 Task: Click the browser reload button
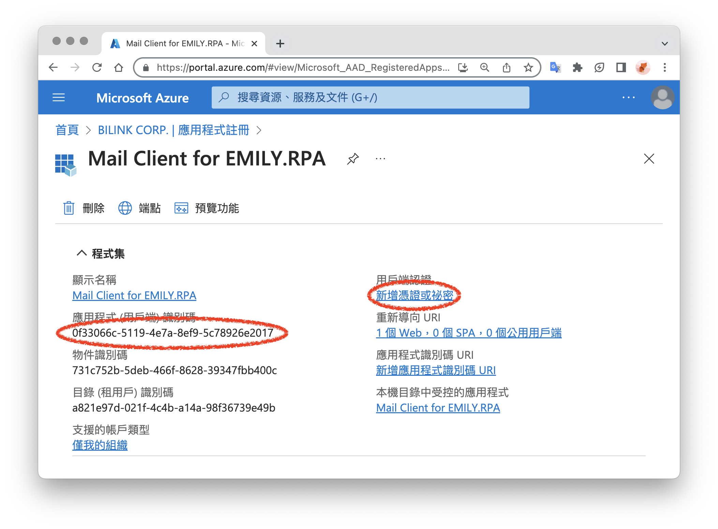pyautogui.click(x=97, y=67)
